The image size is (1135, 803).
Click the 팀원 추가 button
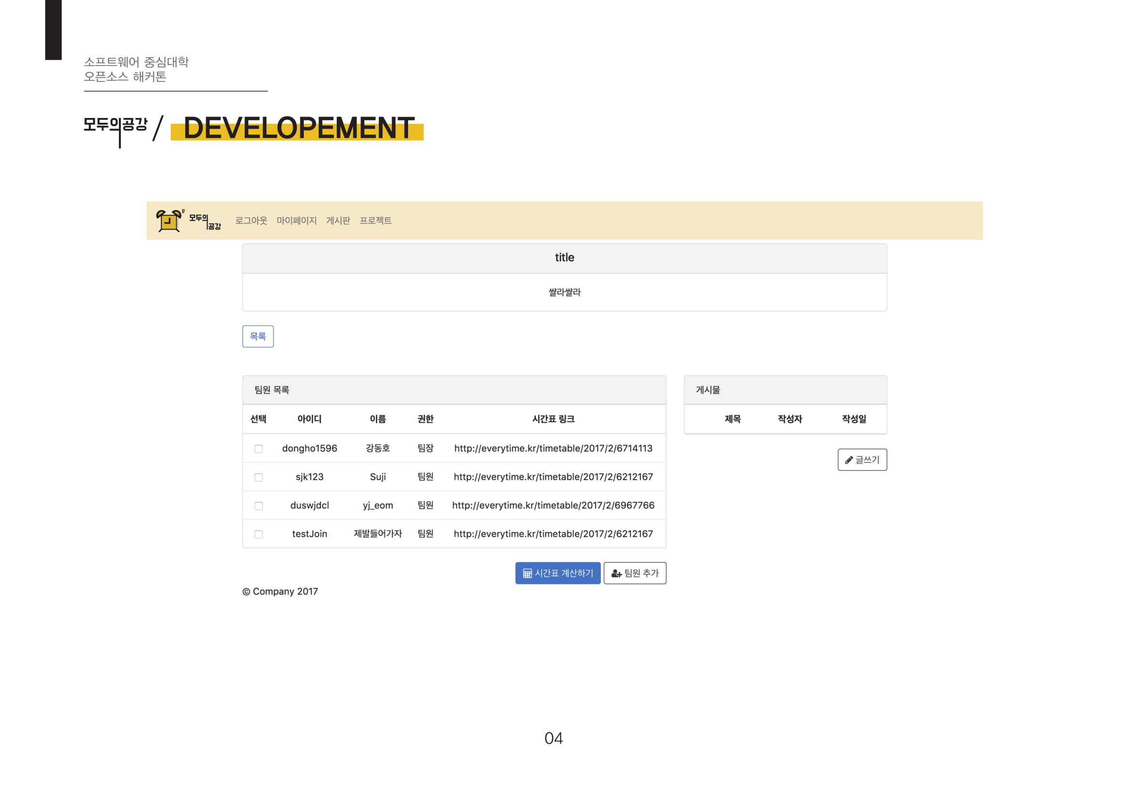[x=635, y=573]
